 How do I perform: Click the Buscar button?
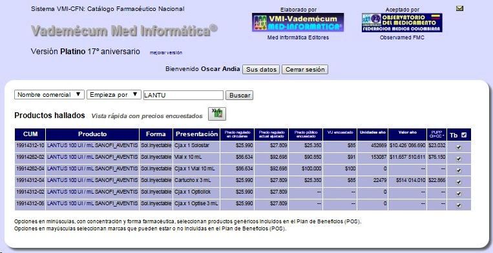point(239,95)
